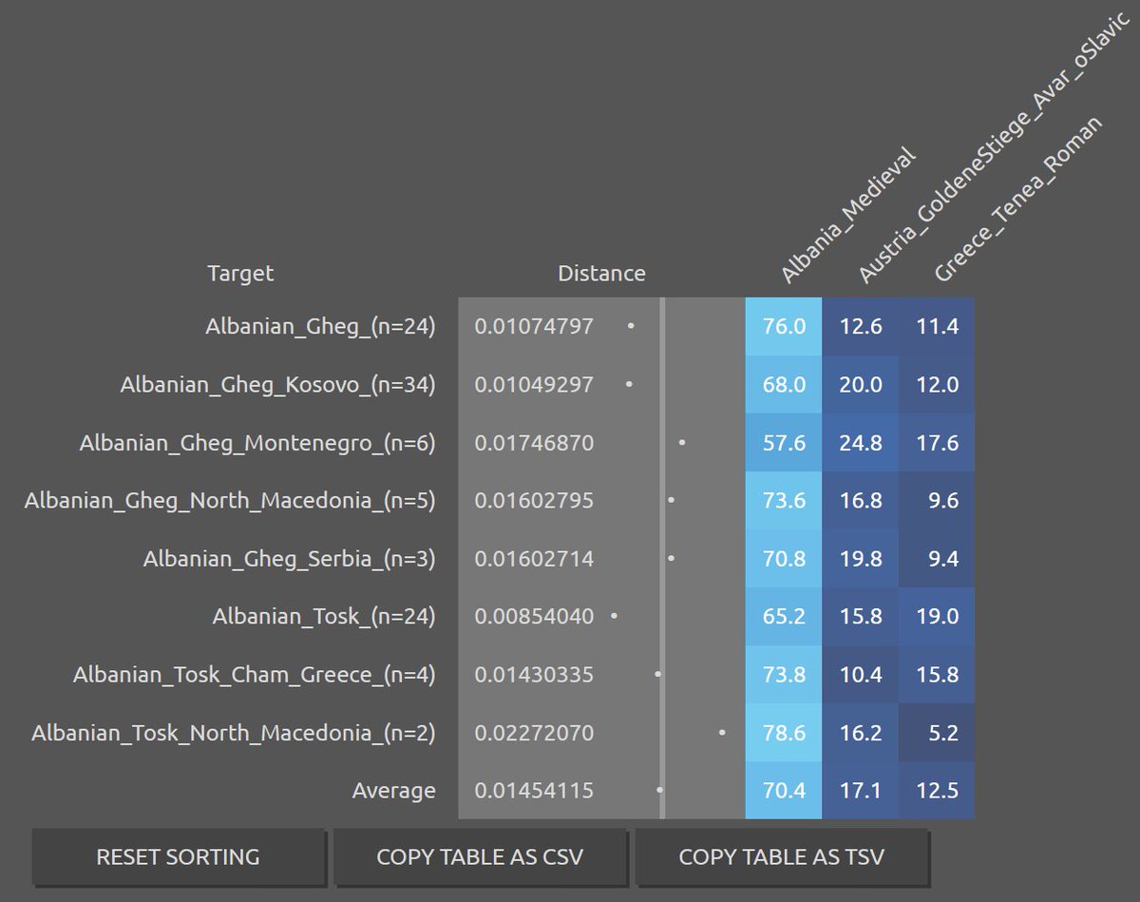Click the 65.2 cell for Albanian_Tosk
The width and height of the screenshot is (1140, 902).
point(784,617)
